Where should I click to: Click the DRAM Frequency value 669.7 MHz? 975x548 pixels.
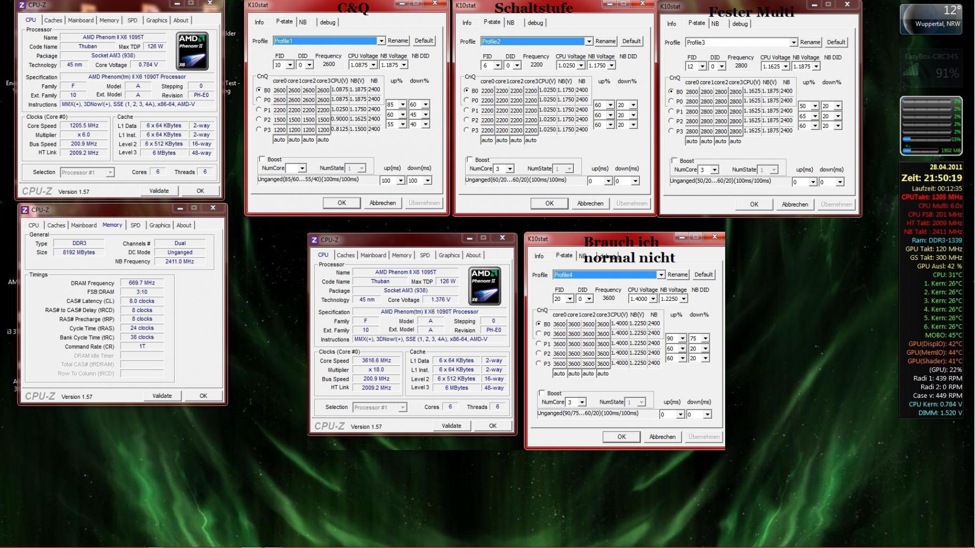(142, 283)
